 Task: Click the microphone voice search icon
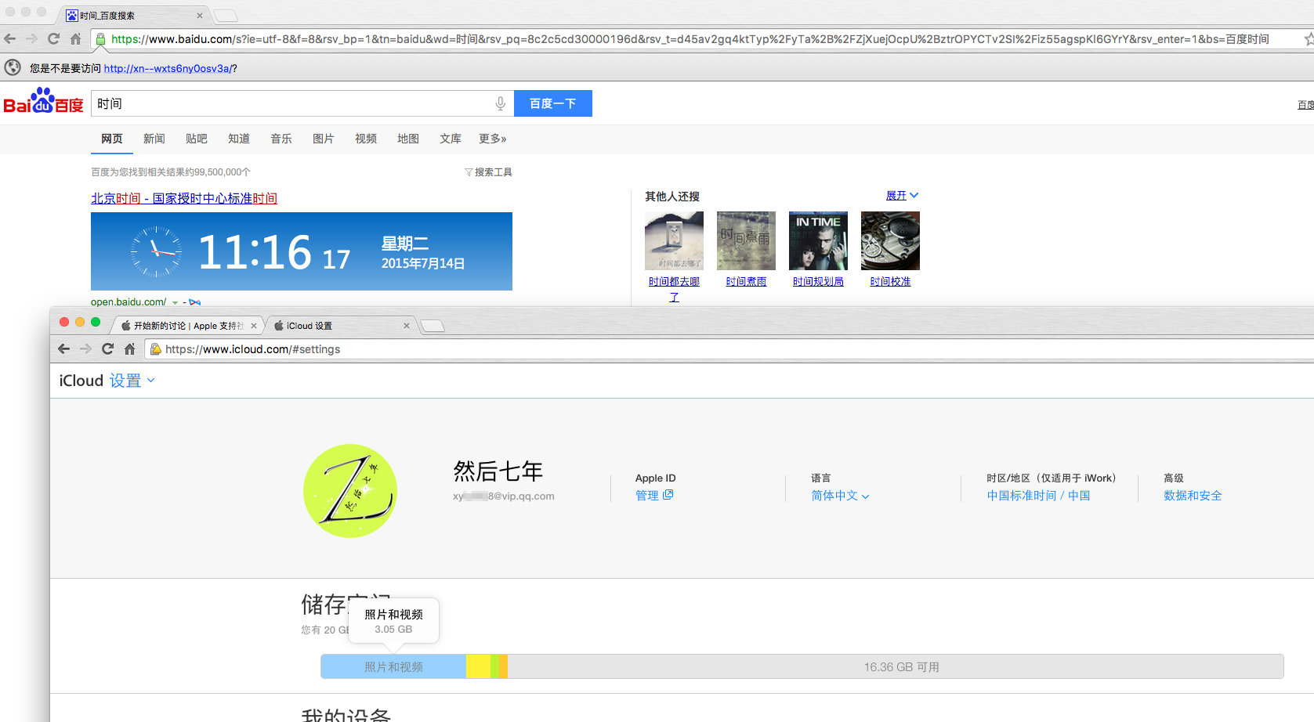pyautogui.click(x=500, y=103)
